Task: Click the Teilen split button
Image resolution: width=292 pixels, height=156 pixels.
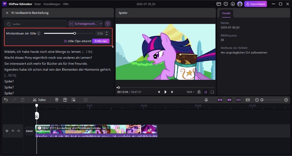Action: tap(39, 100)
